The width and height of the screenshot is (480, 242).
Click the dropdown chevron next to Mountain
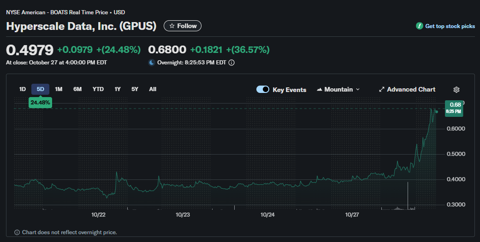coord(358,90)
